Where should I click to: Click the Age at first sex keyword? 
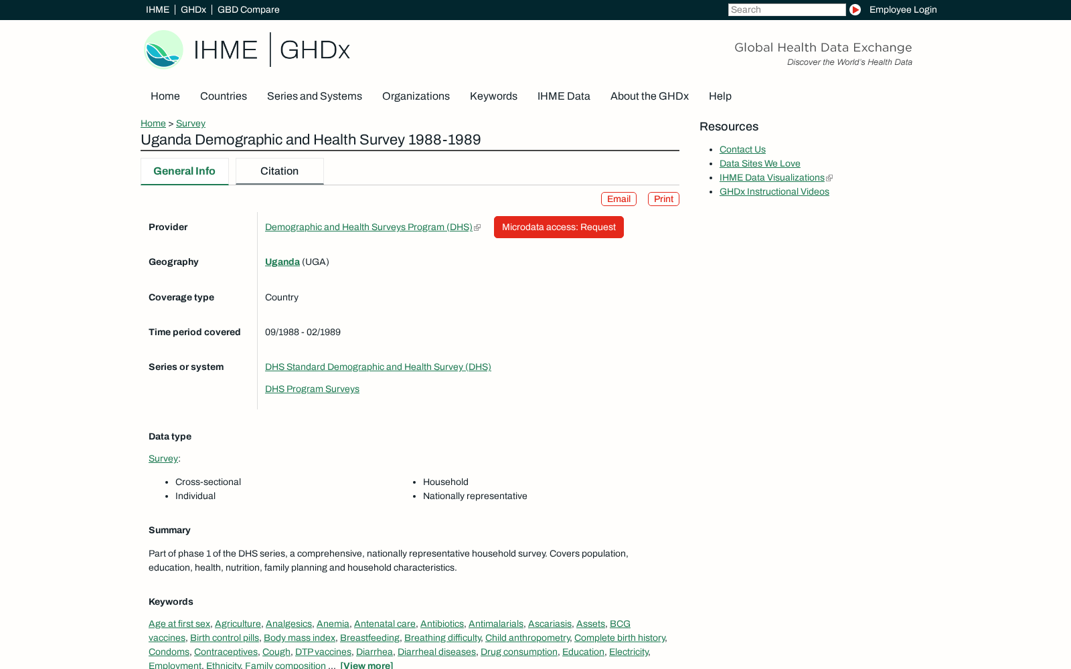[x=179, y=624]
